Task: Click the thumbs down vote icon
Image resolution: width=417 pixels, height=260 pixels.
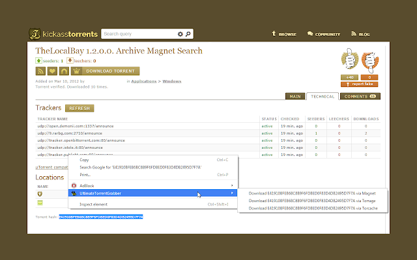Action: coord(370,62)
